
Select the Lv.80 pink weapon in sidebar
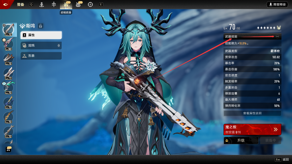point(8,43)
